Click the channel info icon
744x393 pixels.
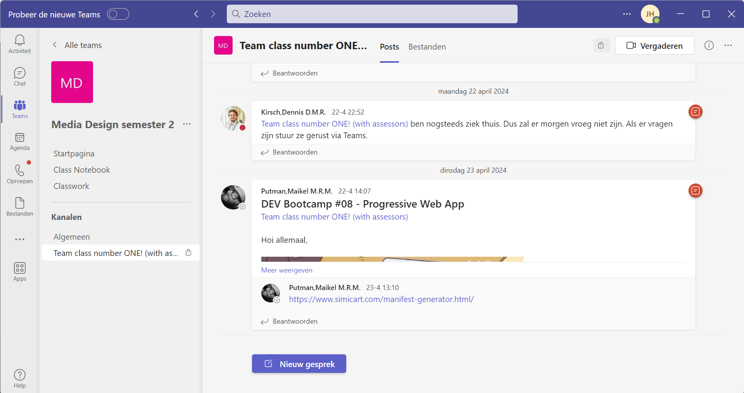(709, 46)
